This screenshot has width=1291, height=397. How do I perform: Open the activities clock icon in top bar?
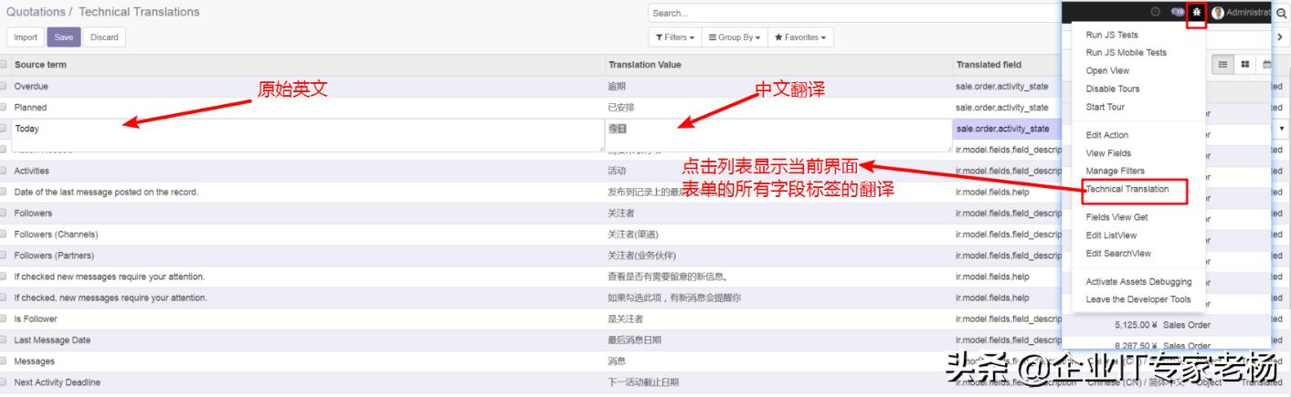point(1155,13)
